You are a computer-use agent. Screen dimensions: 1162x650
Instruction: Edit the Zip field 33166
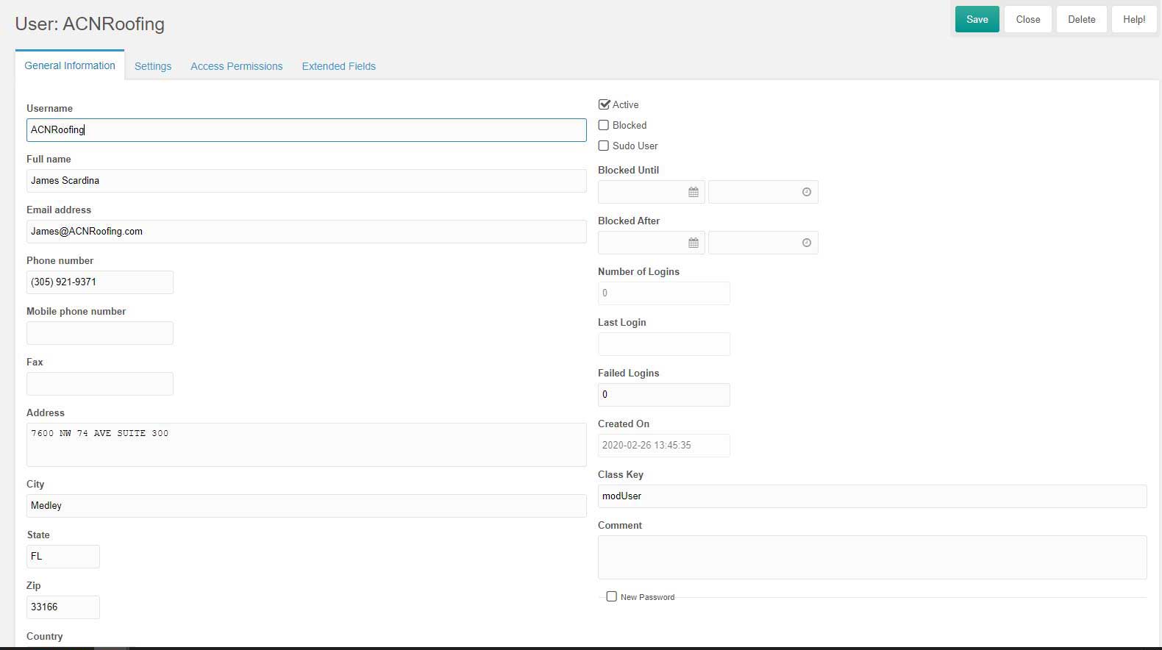click(63, 607)
